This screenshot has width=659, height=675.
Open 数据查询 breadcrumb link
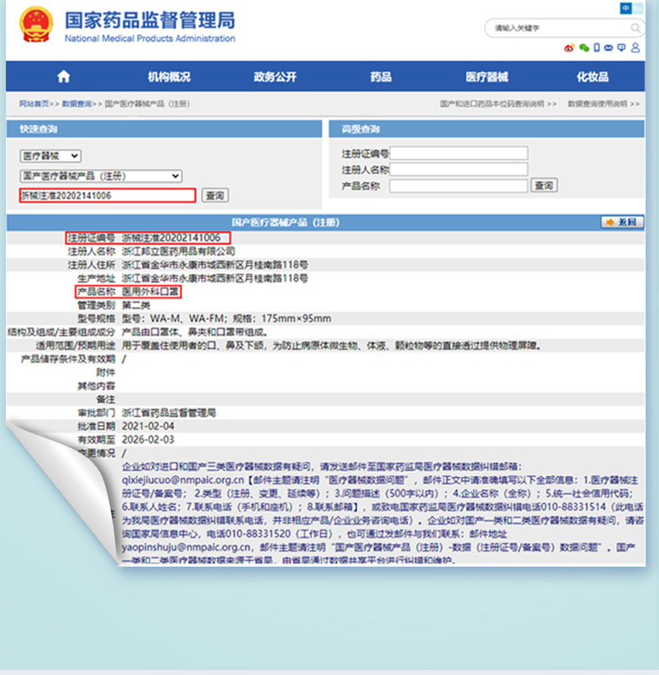click(77, 103)
